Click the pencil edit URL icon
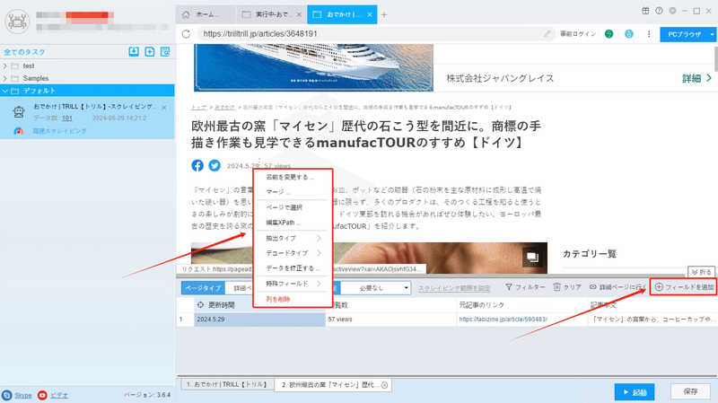718x403 pixels. point(547,34)
